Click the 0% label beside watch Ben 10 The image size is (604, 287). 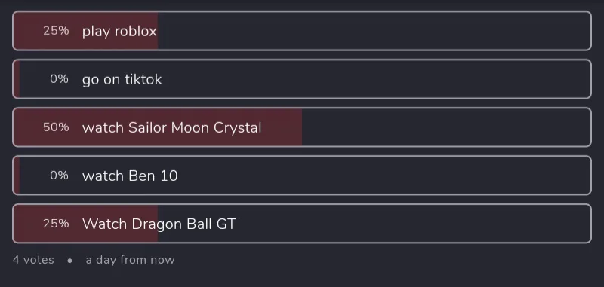[59, 176]
